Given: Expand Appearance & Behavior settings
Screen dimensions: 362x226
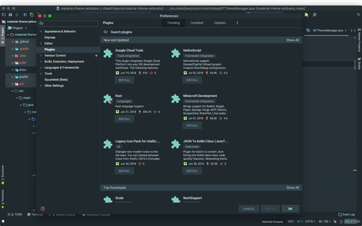Looking at the screenshot, I should (x=41, y=31).
